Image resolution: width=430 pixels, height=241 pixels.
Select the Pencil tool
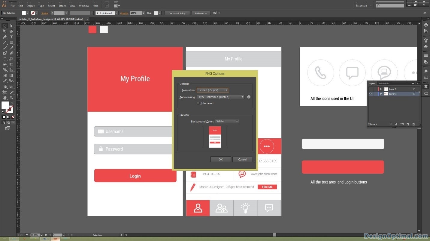(x=11, y=48)
